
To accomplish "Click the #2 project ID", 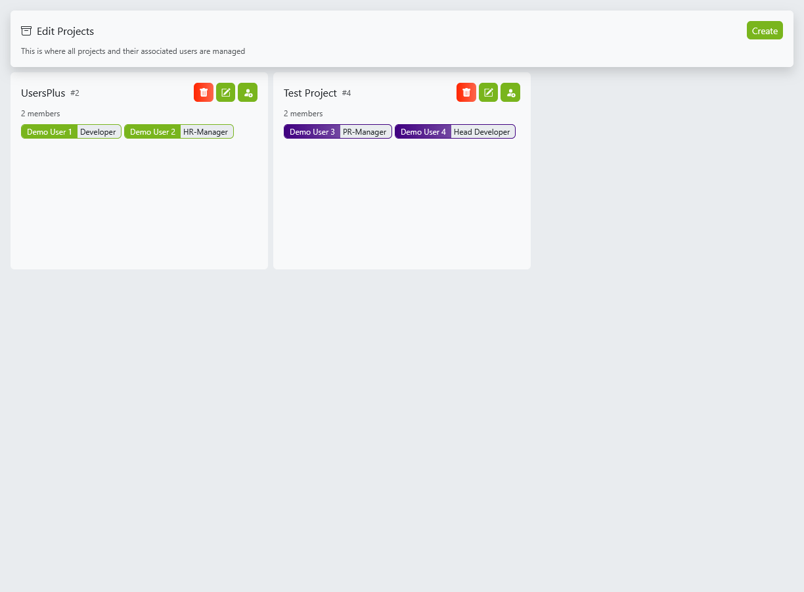I will click(x=75, y=93).
